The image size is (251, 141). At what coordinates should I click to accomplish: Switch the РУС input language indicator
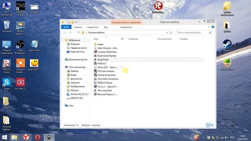[x=232, y=137]
